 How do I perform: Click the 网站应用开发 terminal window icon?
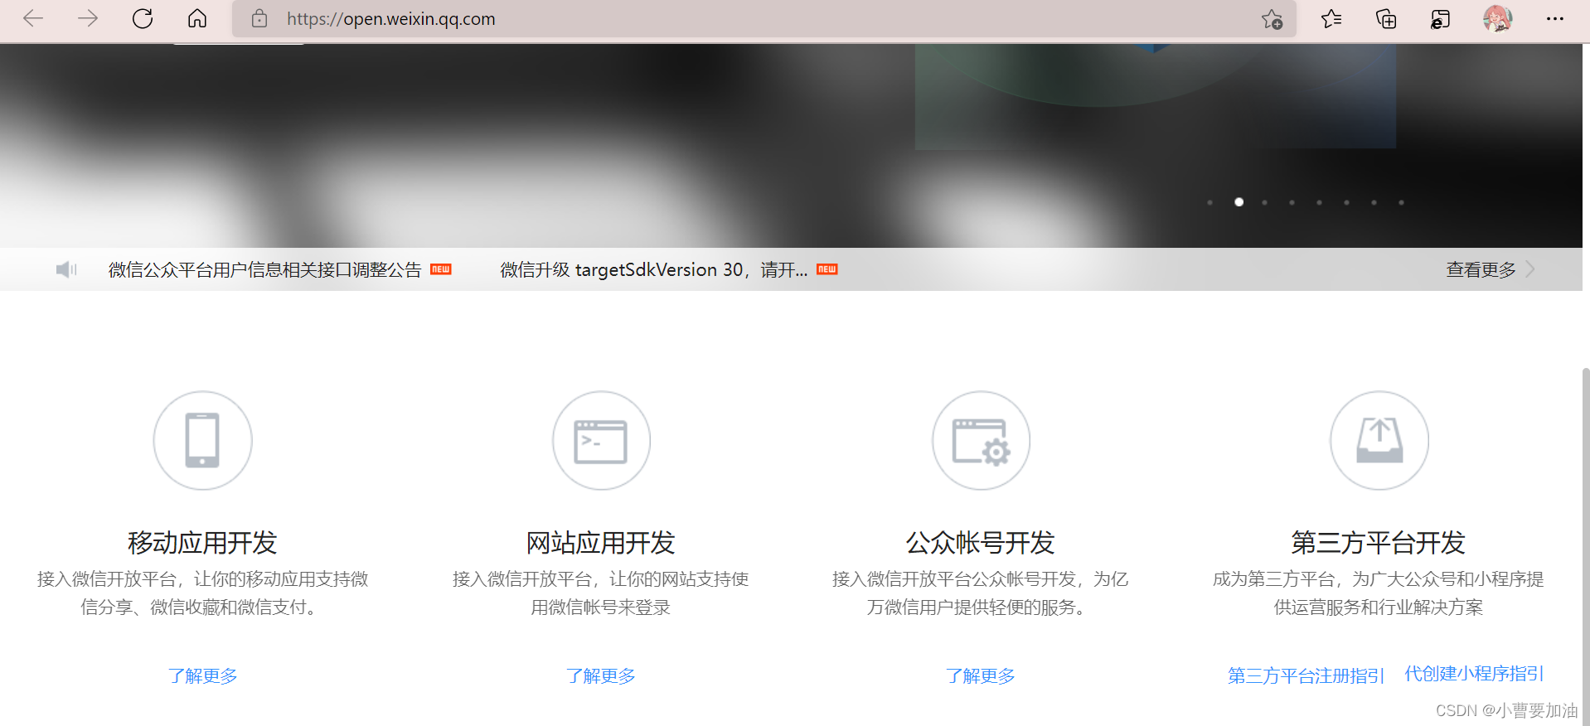pyautogui.click(x=601, y=440)
